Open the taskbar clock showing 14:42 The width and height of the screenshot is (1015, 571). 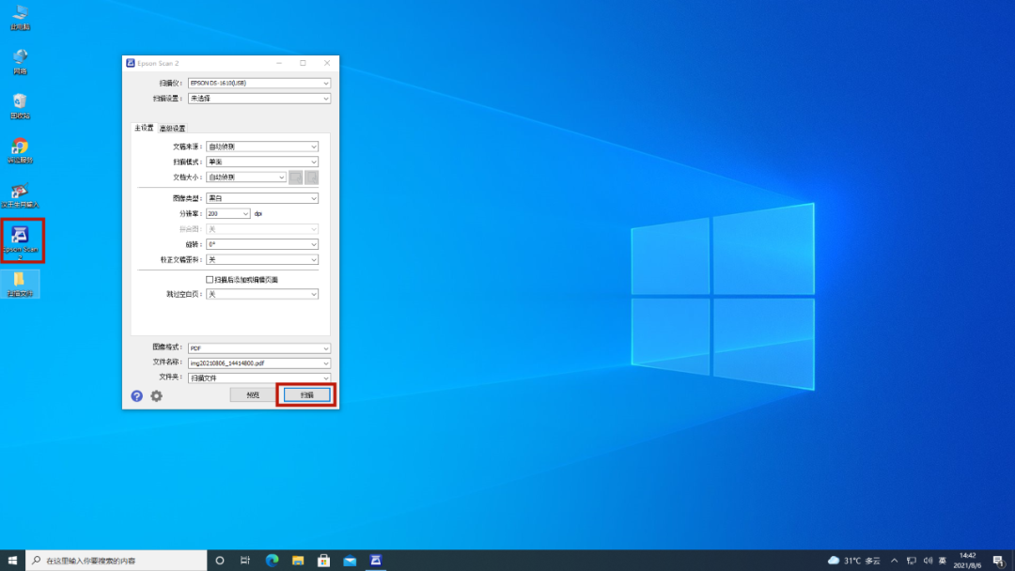click(x=967, y=560)
